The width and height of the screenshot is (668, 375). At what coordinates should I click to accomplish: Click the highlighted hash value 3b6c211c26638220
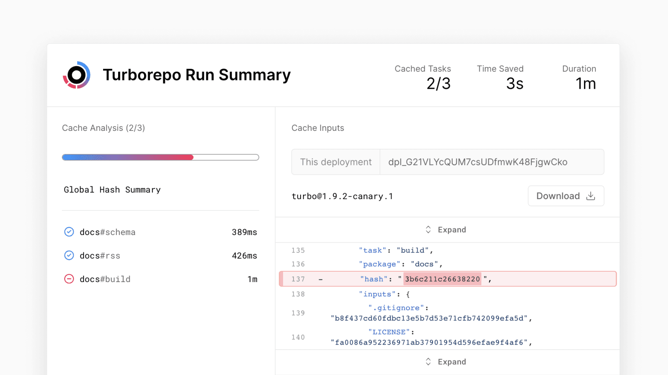(442, 279)
